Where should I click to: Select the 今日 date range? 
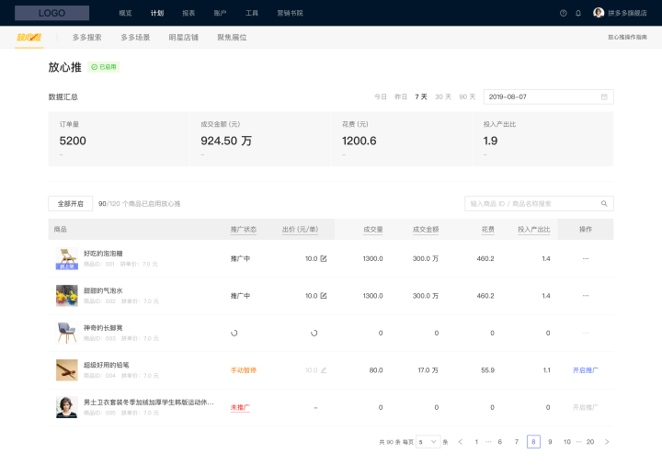381,96
